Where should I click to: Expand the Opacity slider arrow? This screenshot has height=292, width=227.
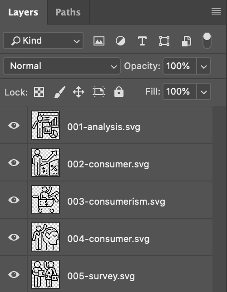click(x=204, y=66)
